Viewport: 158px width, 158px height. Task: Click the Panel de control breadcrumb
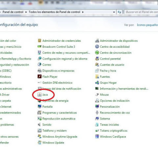13,12
